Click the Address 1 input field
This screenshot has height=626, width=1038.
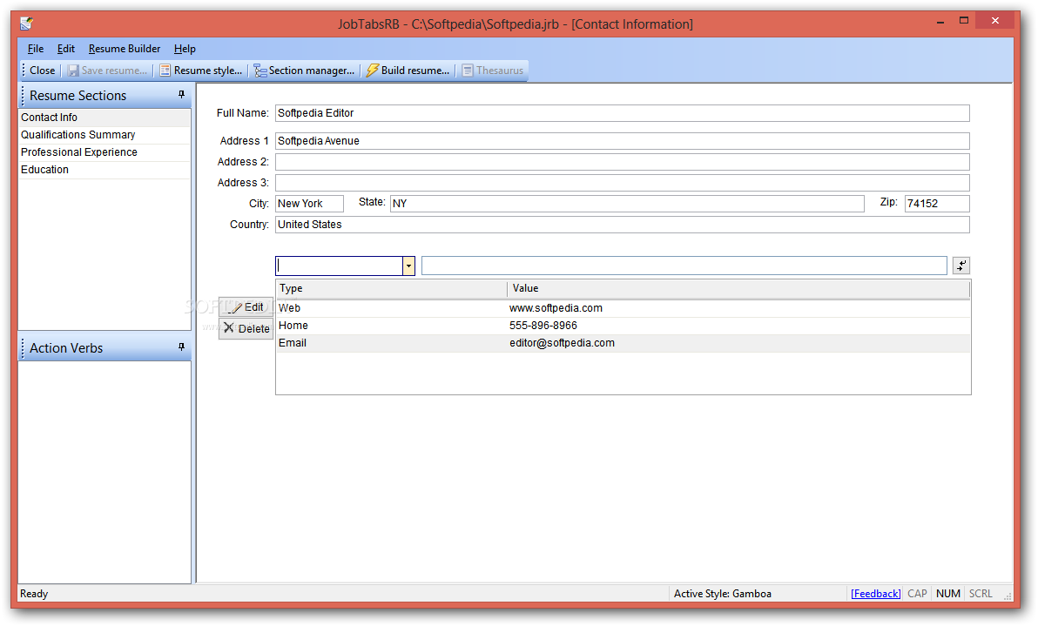(x=623, y=141)
